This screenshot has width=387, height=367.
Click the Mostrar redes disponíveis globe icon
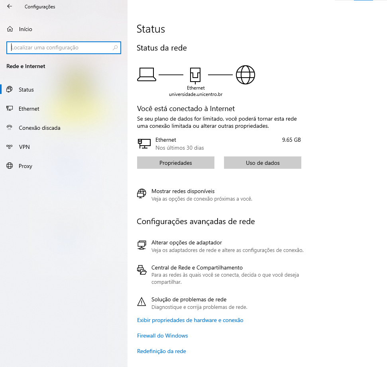[x=141, y=194]
